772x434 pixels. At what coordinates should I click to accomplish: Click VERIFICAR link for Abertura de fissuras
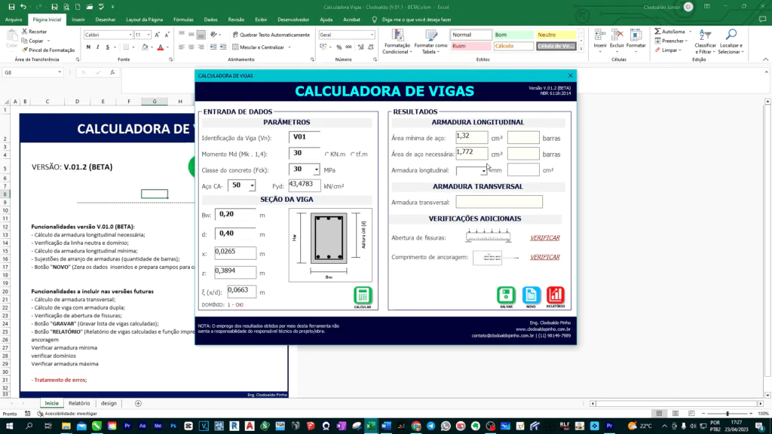(544, 237)
